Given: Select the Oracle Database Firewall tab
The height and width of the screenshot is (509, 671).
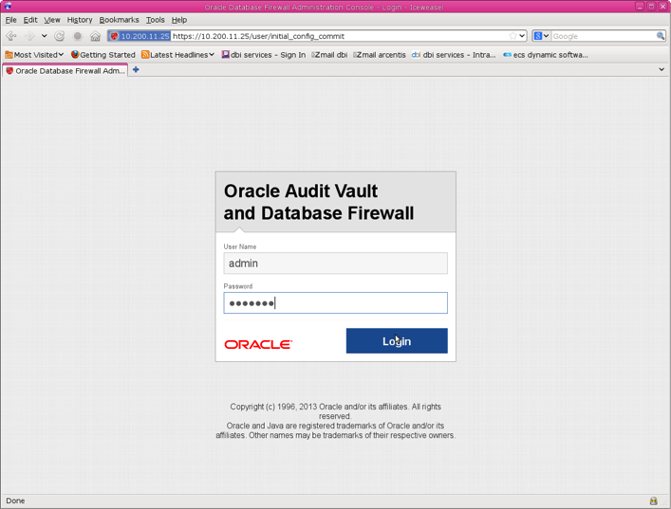Looking at the screenshot, I should click(65, 70).
